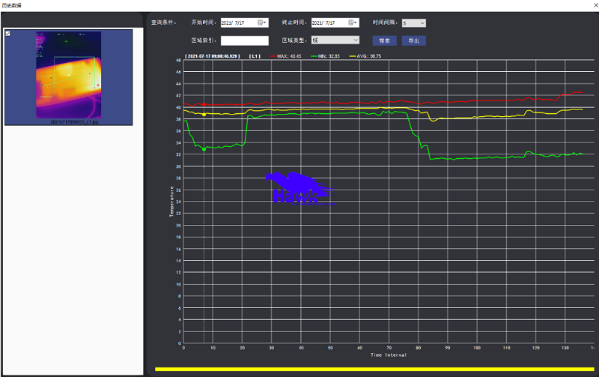Image resolution: width=599 pixels, height=377 pixels.
Task: Select the thermal image thumbnail
Action: point(68,75)
